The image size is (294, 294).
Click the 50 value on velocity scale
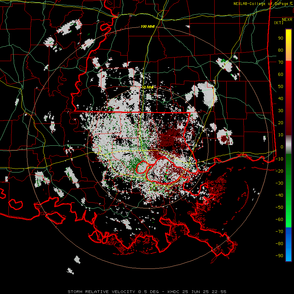coord(281,87)
